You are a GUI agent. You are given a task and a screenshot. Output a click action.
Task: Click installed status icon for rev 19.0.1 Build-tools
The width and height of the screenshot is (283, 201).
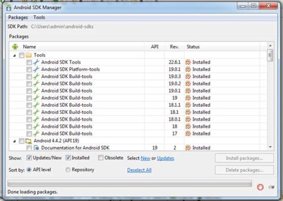coord(188,91)
